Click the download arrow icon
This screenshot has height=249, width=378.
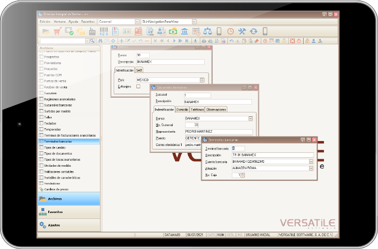point(195,41)
